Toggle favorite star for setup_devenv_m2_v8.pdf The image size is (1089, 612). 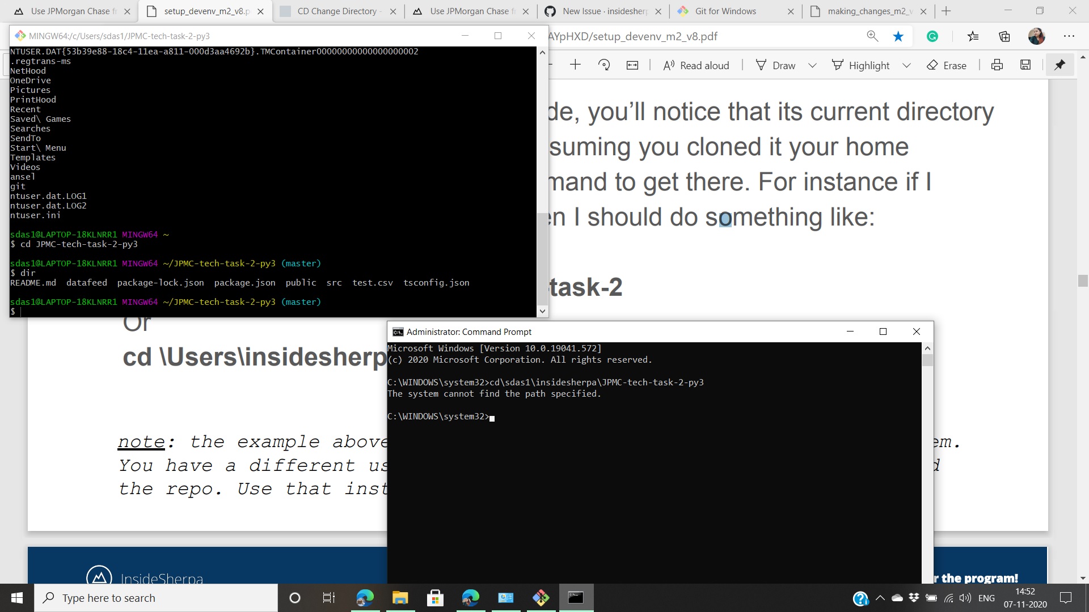point(898,36)
